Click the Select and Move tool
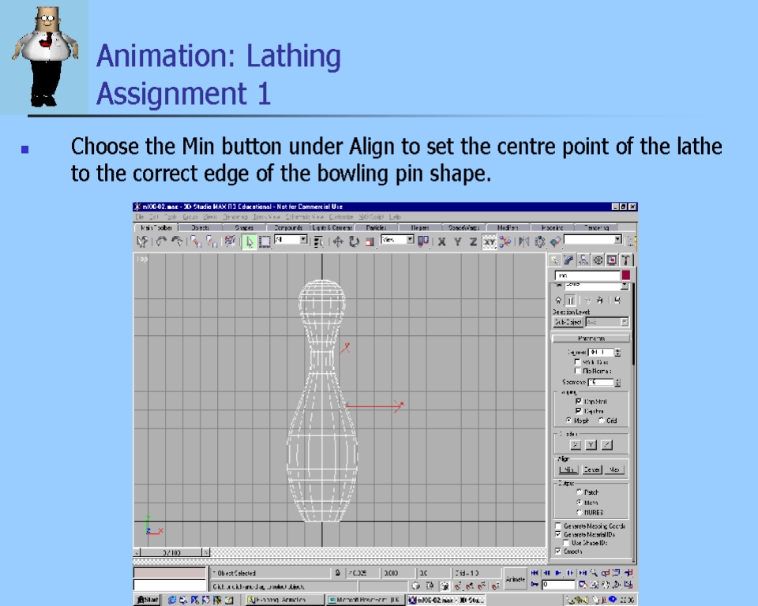Viewport: 758px width, 606px height. click(x=338, y=241)
